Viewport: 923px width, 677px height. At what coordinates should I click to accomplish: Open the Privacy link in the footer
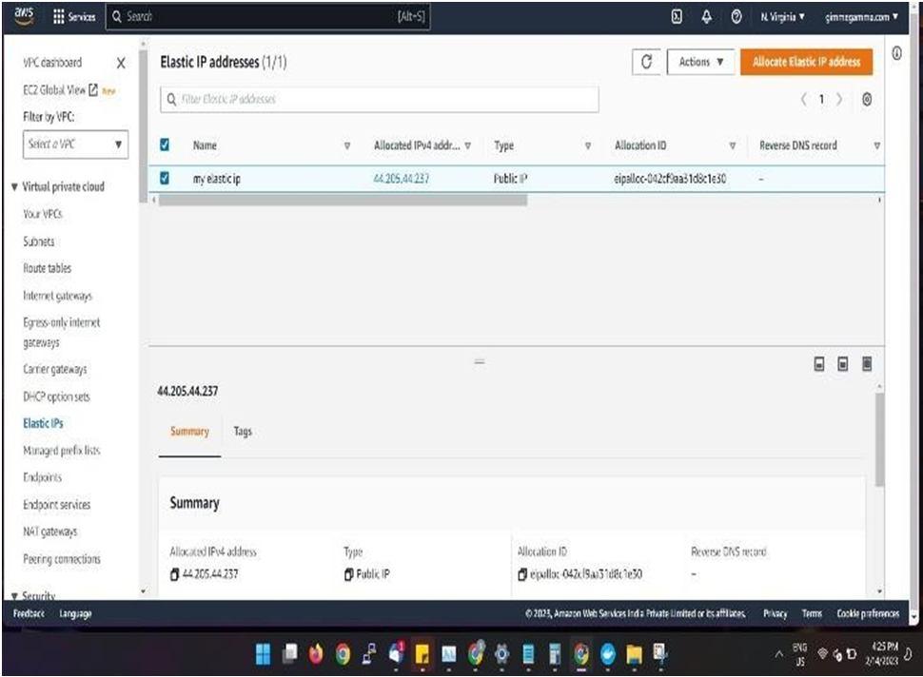776,613
